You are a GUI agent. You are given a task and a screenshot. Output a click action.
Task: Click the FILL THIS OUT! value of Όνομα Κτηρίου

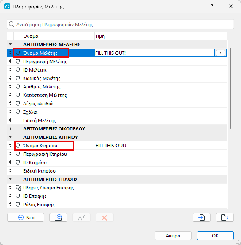(x=111, y=146)
